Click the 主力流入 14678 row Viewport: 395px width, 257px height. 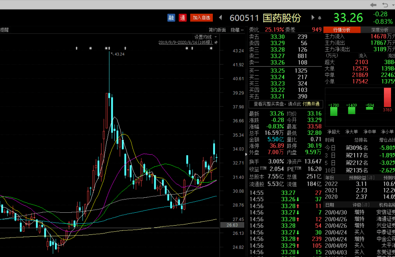[x=360, y=36]
